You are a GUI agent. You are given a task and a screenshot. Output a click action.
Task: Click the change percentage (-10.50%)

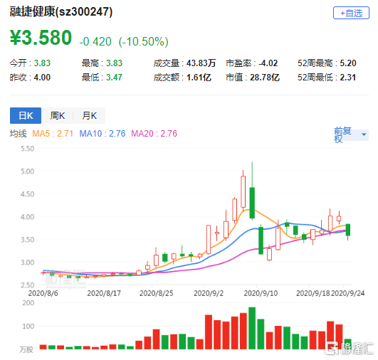click(143, 42)
